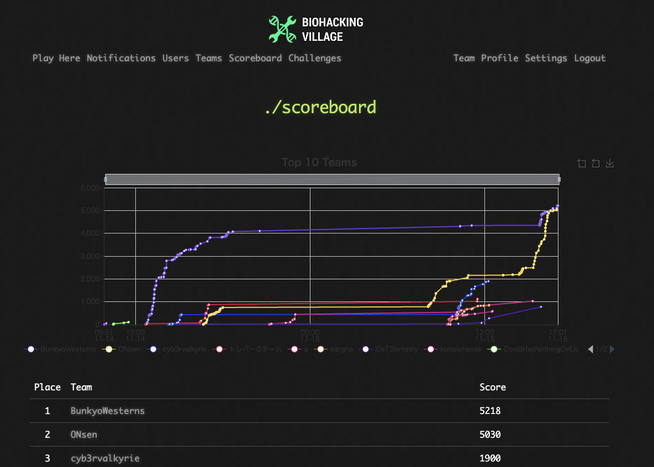This screenshot has width=654, height=467.
Task: Click the chart zoom reset icon
Action: click(596, 163)
